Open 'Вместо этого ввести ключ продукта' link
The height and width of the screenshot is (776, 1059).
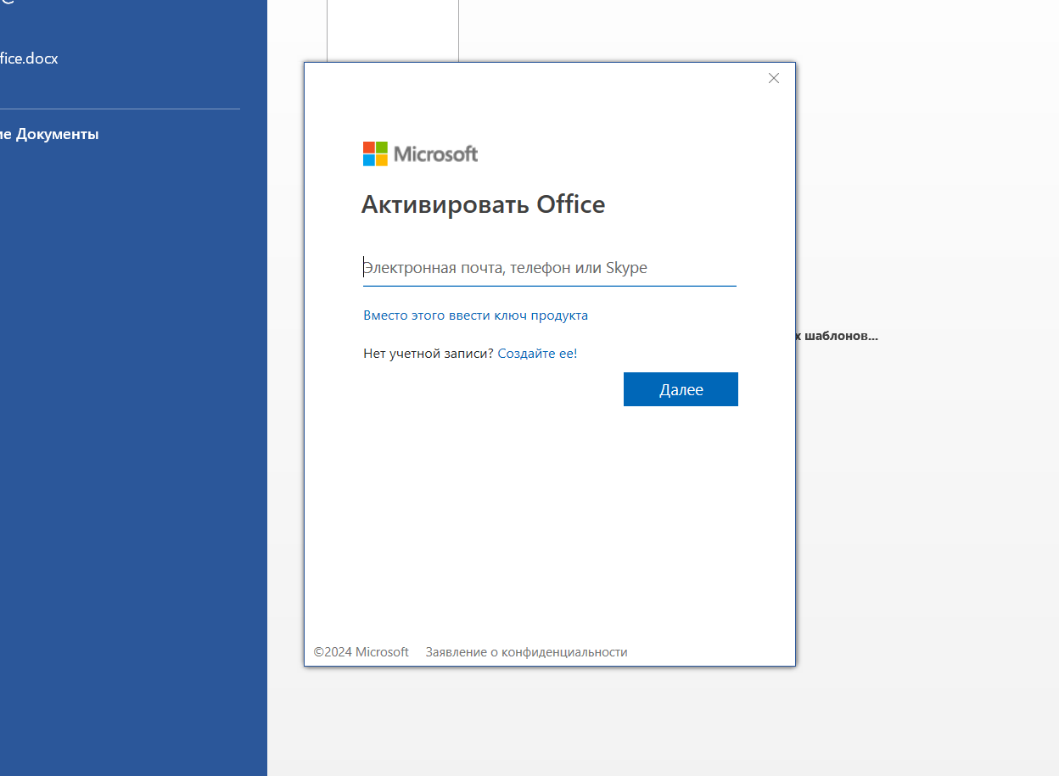(x=475, y=315)
